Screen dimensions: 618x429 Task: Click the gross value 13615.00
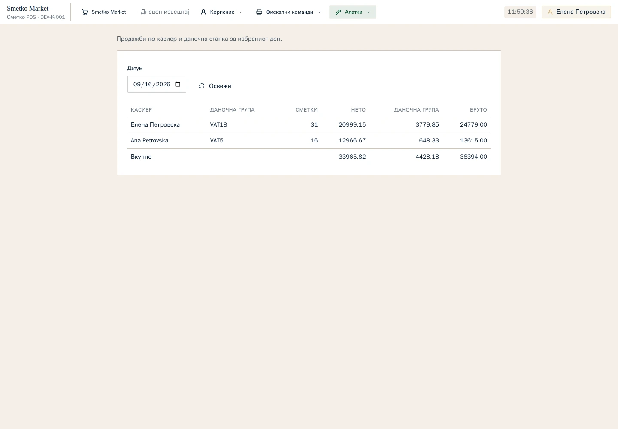pos(473,141)
